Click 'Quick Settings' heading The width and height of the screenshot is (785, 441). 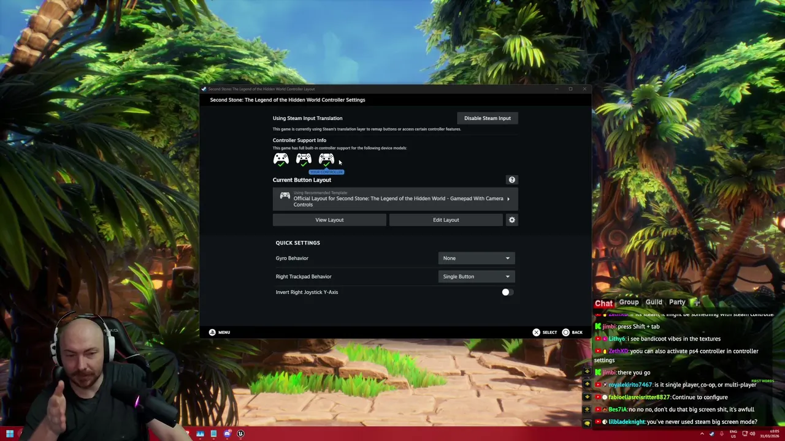click(x=297, y=243)
